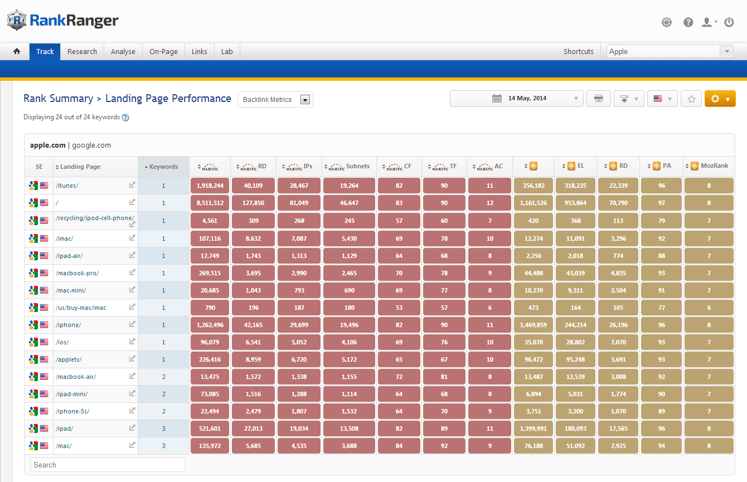Open /itunes/ landing page external link icon
The width and height of the screenshot is (747, 482).
132,185
